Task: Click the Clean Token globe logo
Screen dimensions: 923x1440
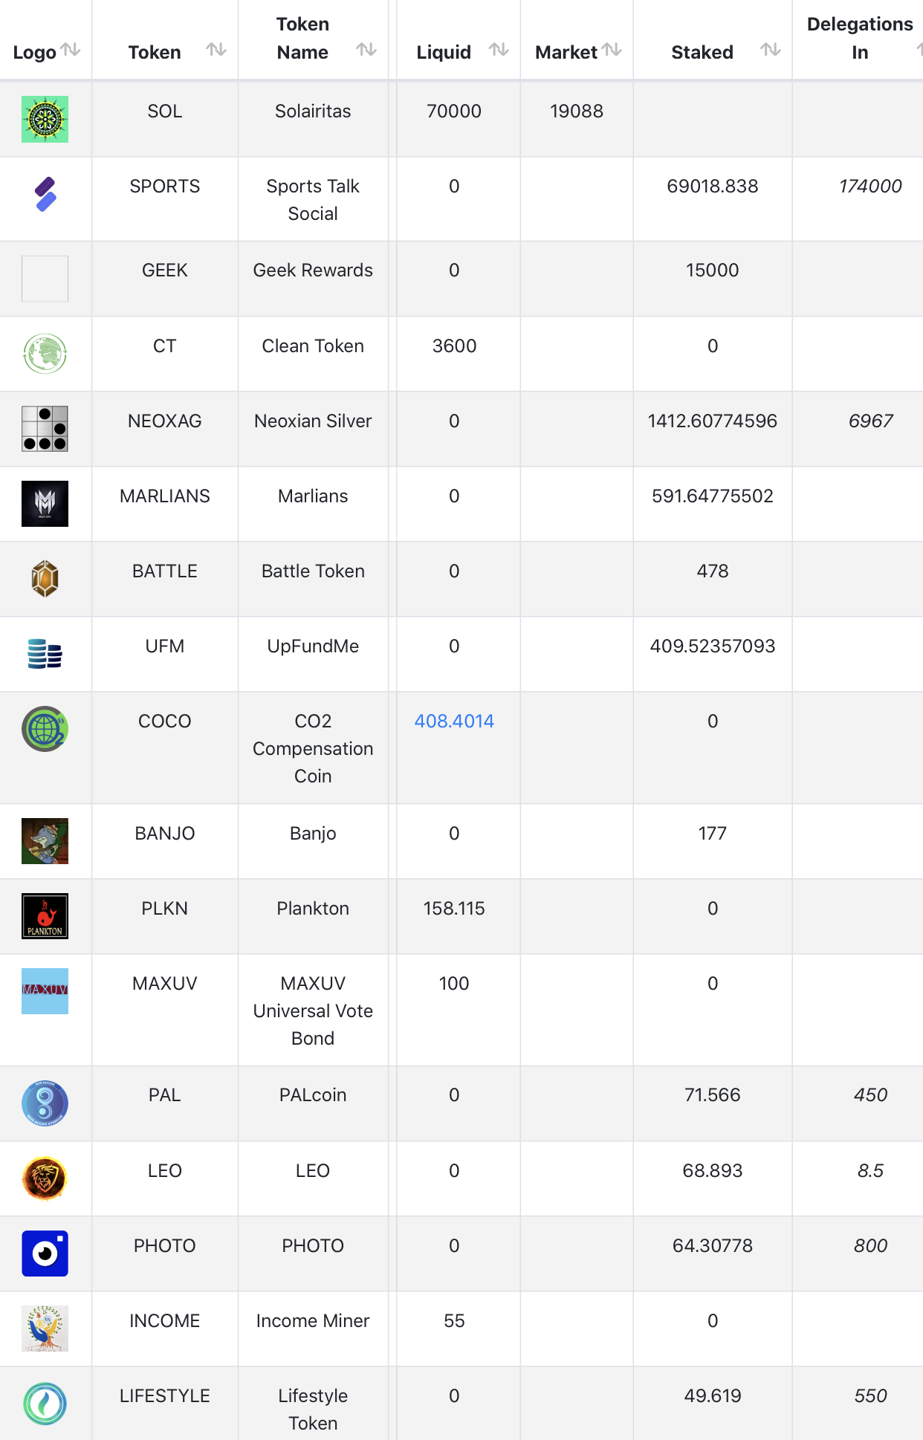Action: click(x=45, y=354)
